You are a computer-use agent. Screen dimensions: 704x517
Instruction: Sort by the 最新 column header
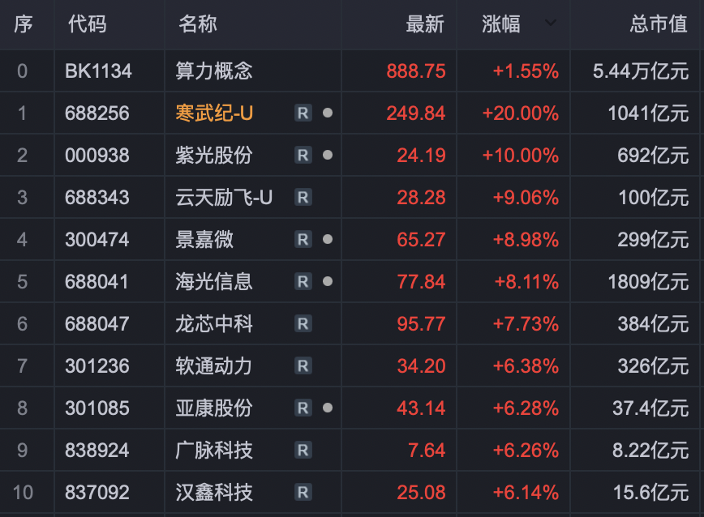425,24
